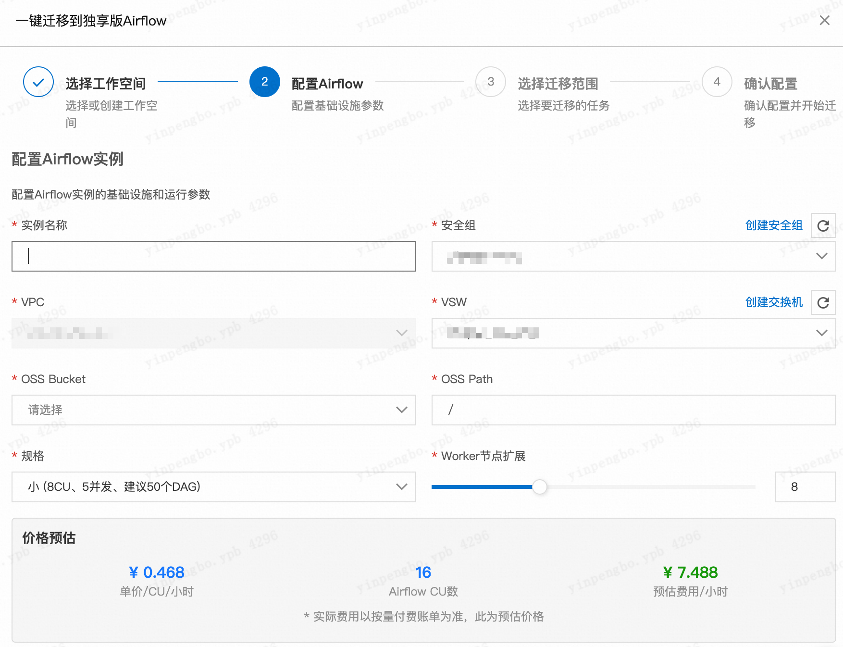Go to step 选择工作空间
Viewport: 843px width, 647px height.
(x=106, y=84)
